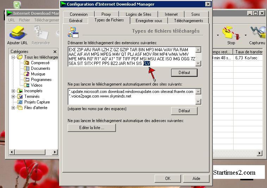Click the Aide button

(196, 178)
